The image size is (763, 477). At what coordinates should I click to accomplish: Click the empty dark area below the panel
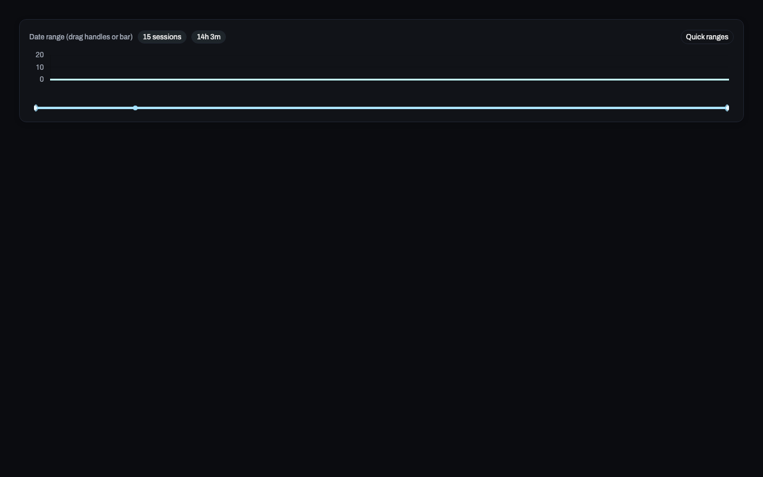[x=381, y=298]
